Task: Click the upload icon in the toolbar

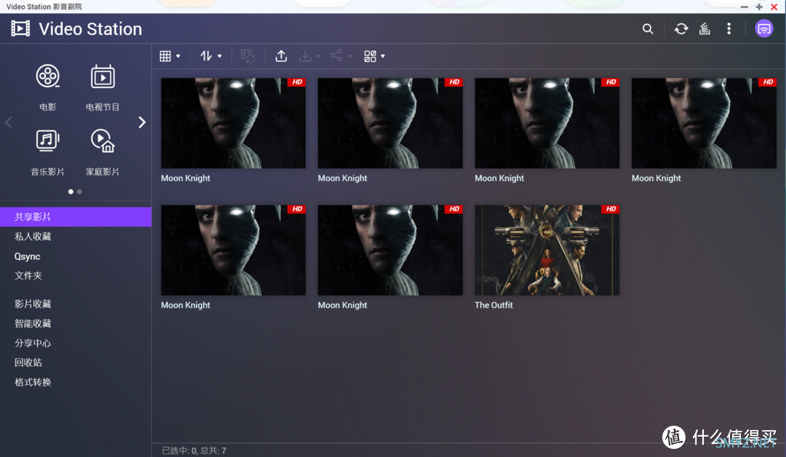Action: (x=281, y=56)
